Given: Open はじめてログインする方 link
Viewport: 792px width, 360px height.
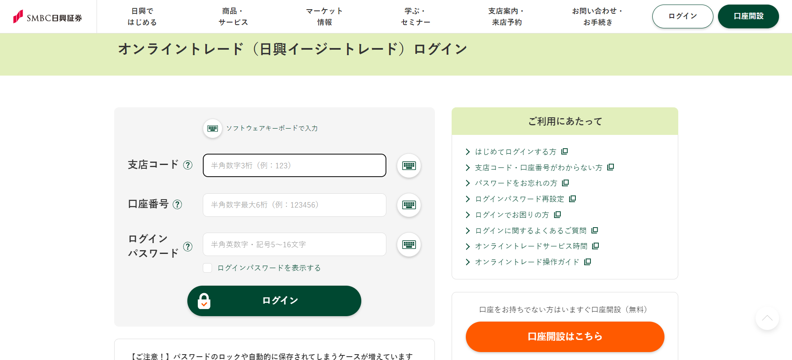Looking at the screenshot, I should click(x=516, y=152).
